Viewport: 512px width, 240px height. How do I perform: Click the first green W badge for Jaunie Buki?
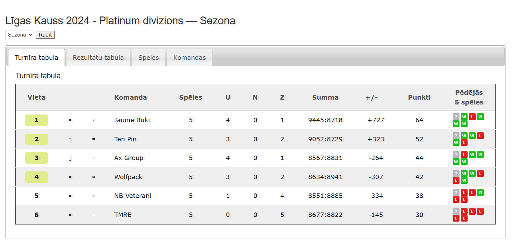pos(464,117)
